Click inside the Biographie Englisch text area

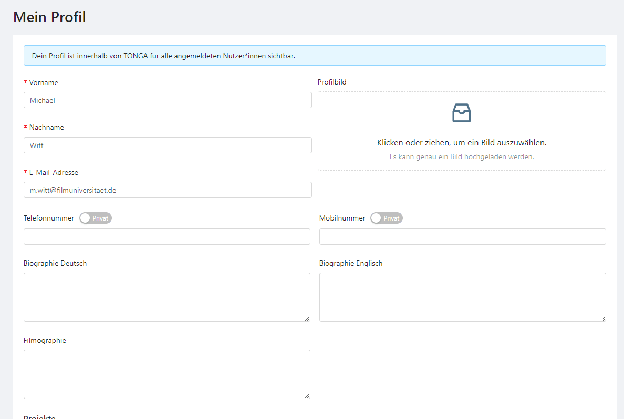point(462,297)
